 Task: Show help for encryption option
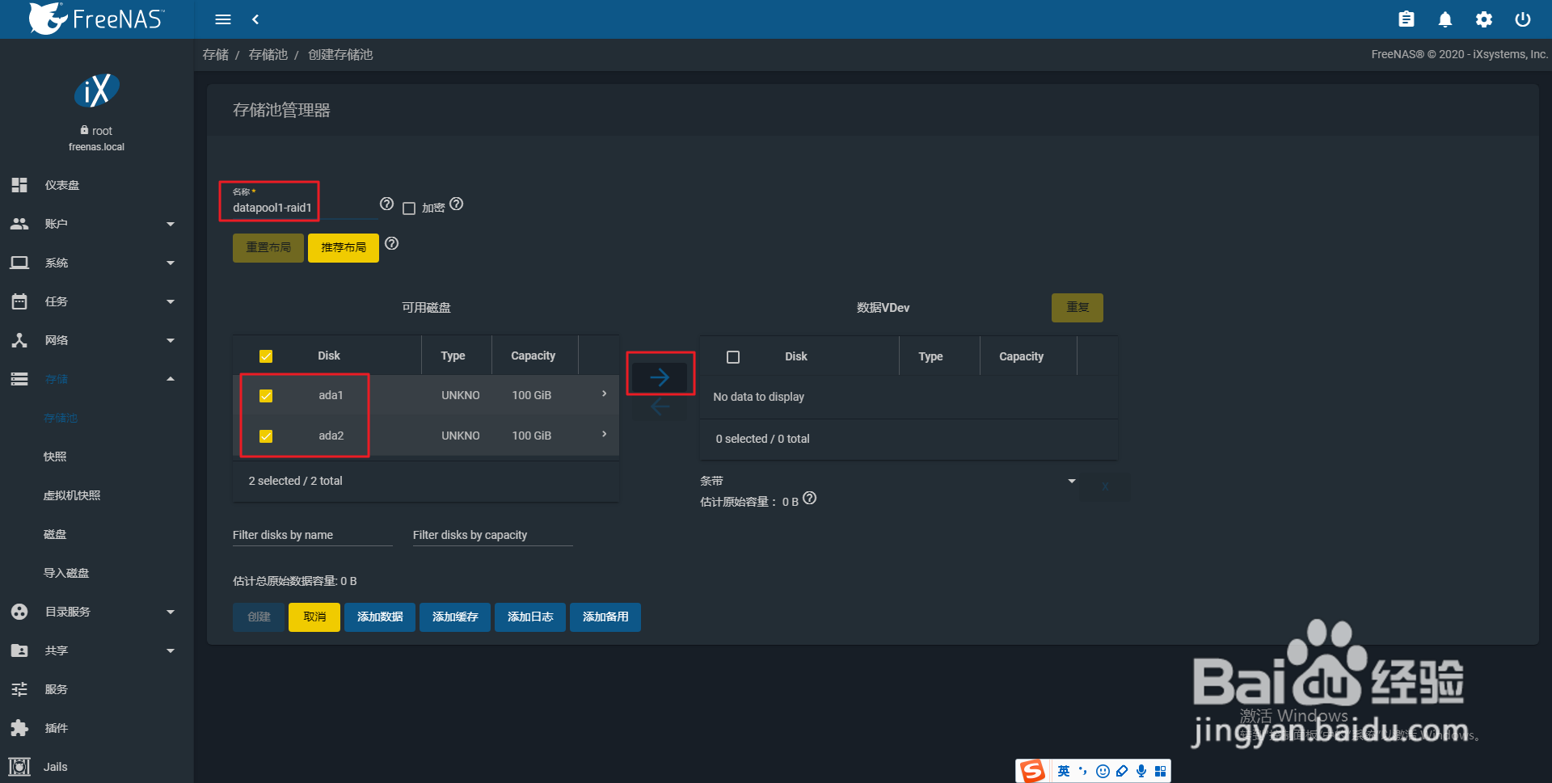457,204
